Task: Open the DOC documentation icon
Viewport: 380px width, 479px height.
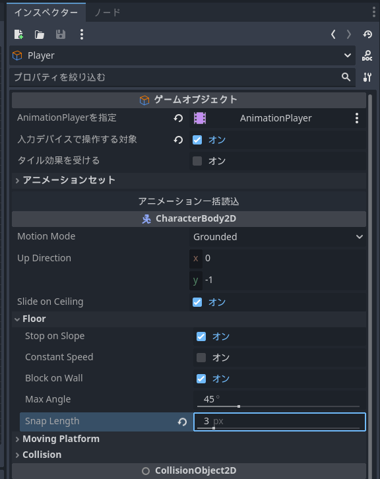Action: pos(367,55)
